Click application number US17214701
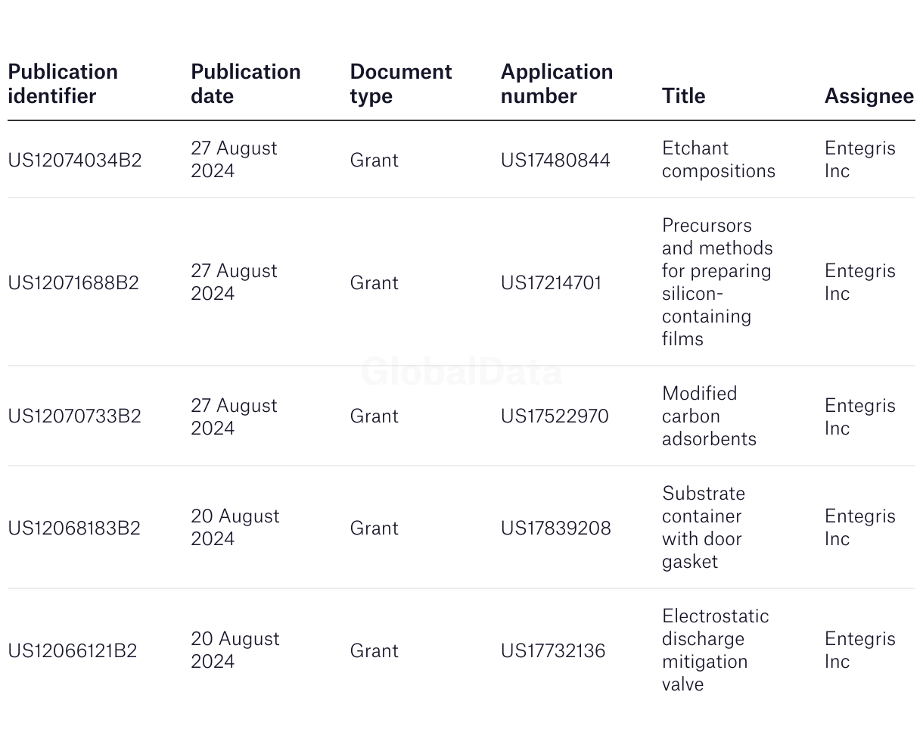This screenshot has height=742, width=923. pos(551,283)
